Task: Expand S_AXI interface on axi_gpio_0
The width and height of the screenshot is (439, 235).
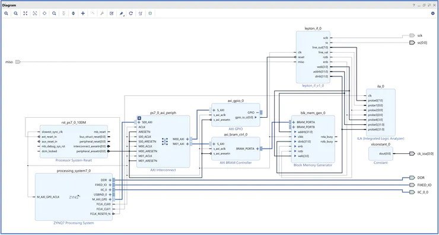Action: pos(214,110)
